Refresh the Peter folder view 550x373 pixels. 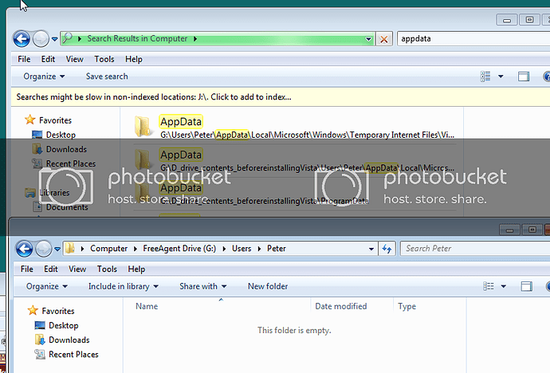click(387, 249)
